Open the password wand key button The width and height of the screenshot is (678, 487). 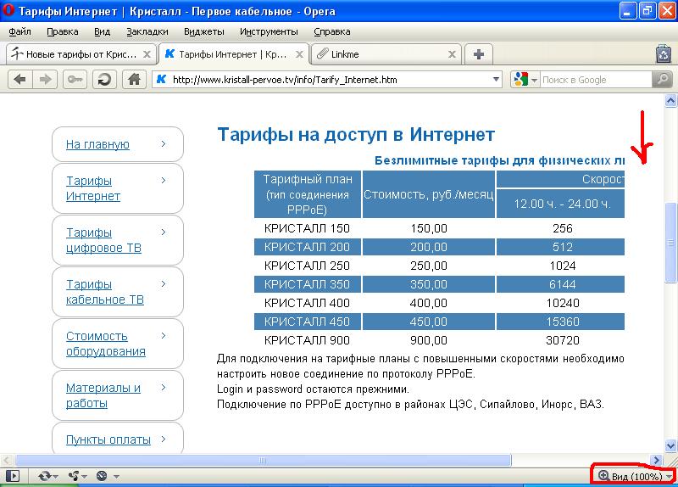click(x=75, y=80)
